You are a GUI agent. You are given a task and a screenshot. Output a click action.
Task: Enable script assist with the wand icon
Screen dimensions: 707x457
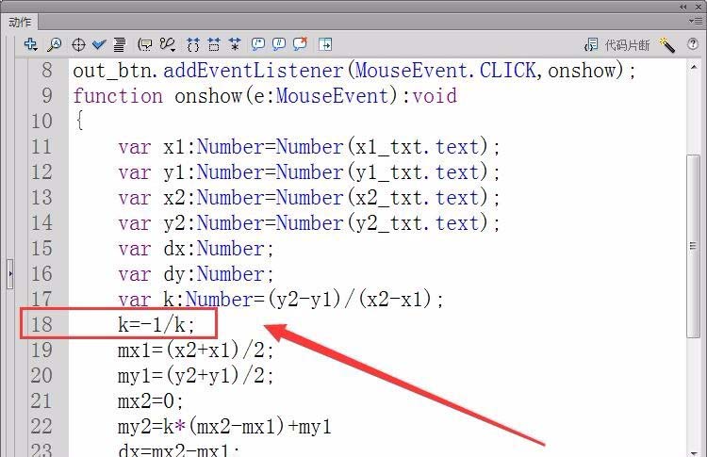pos(666,44)
